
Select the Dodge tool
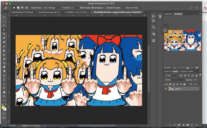click(4, 71)
